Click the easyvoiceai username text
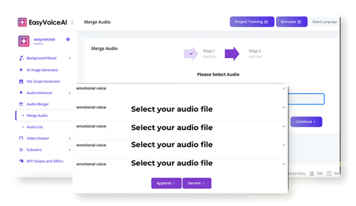 pos(44,39)
